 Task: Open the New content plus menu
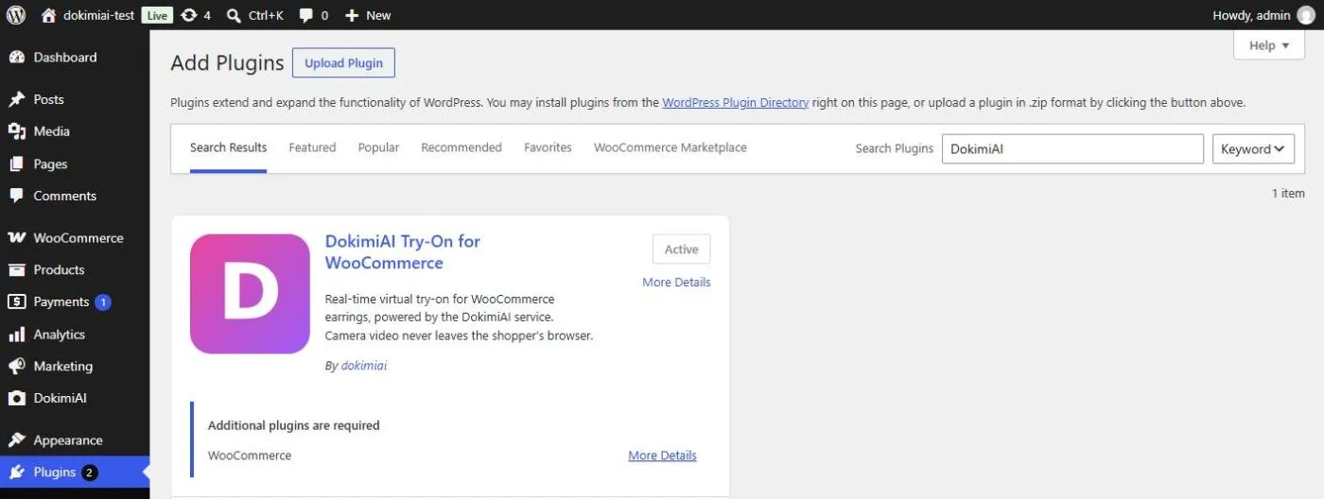point(368,15)
